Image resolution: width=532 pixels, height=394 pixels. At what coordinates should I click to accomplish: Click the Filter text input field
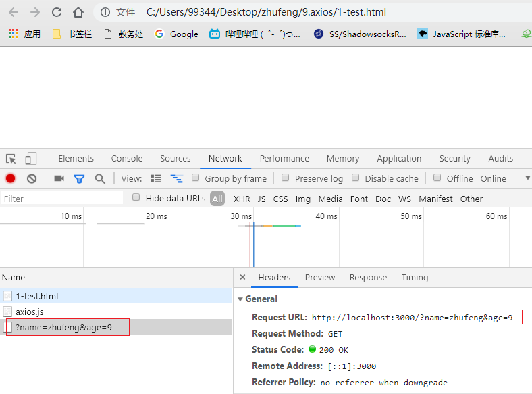coord(62,199)
